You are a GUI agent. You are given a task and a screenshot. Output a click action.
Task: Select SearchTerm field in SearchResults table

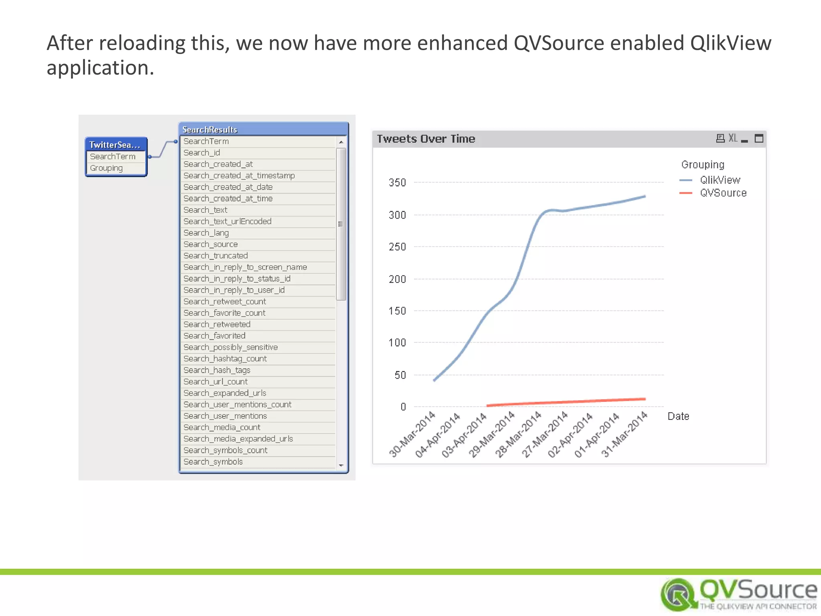coord(258,141)
